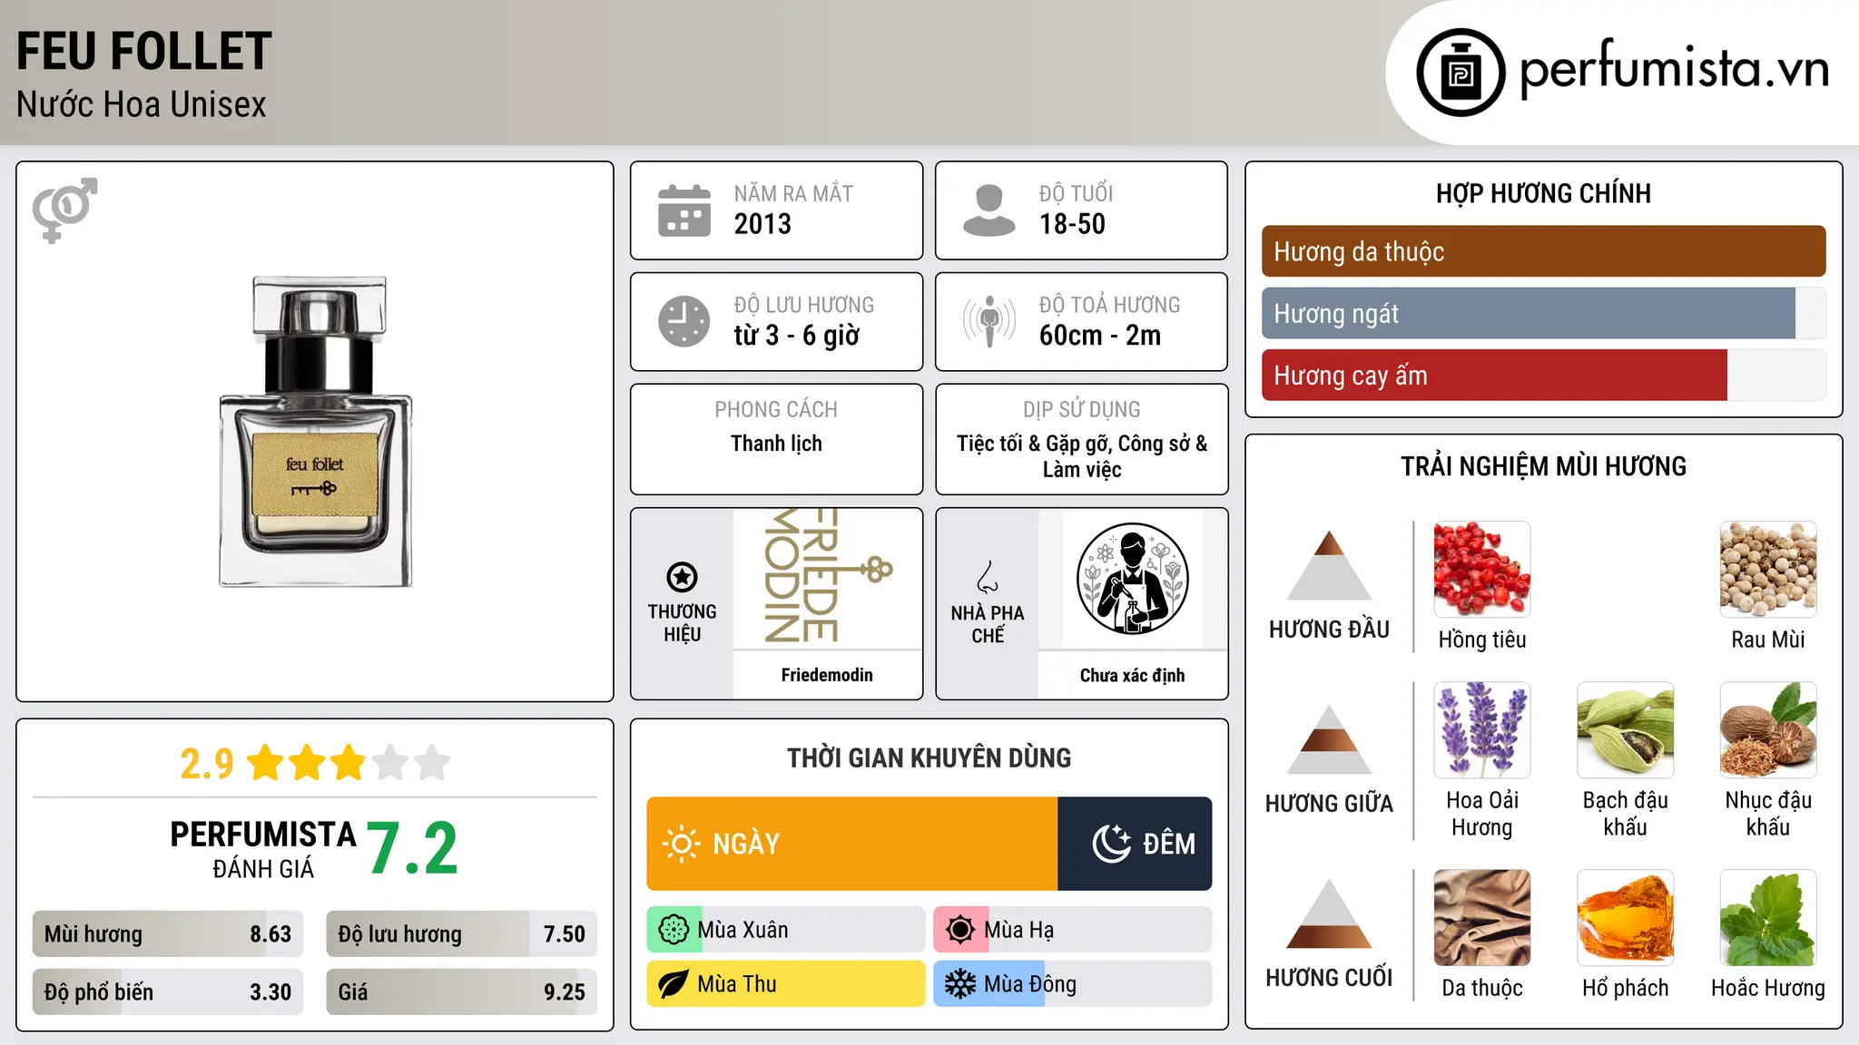This screenshot has height=1045, width=1859.
Task: Click the ĐÊM nighttime bar
Action: pyautogui.click(x=1135, y=844)
